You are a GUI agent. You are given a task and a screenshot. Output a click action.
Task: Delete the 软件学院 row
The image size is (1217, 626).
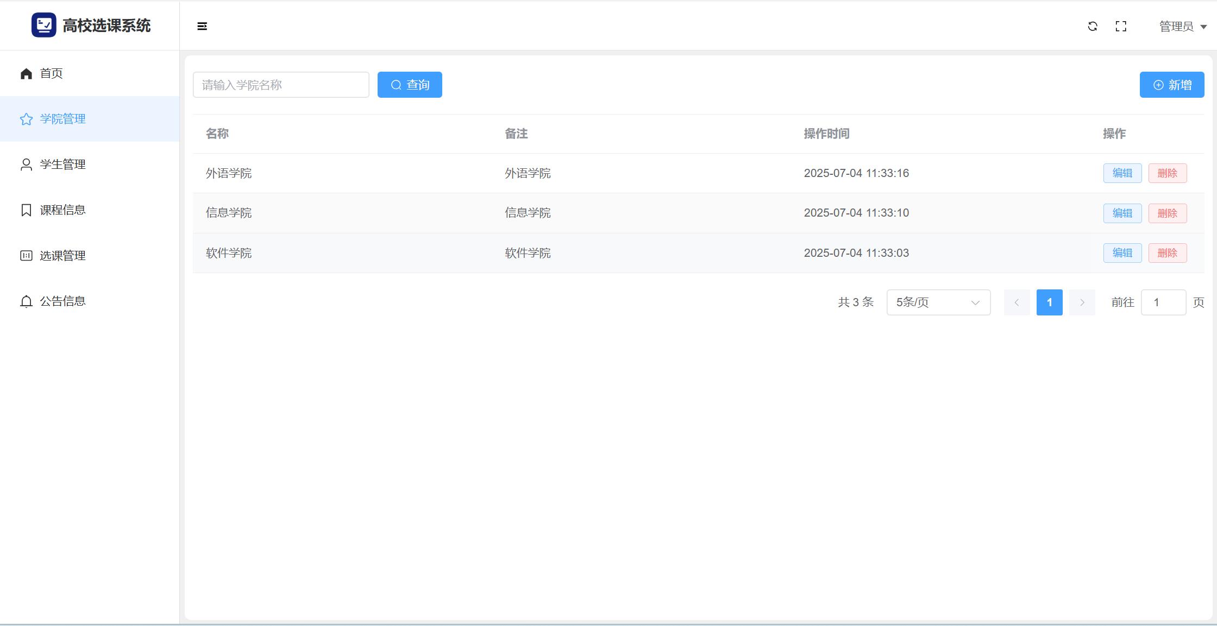pos(1167,253)
